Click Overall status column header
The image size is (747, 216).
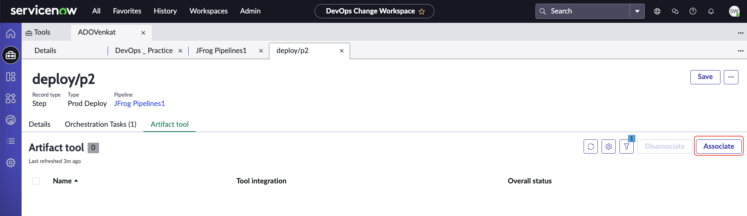(x=530, y=181)
